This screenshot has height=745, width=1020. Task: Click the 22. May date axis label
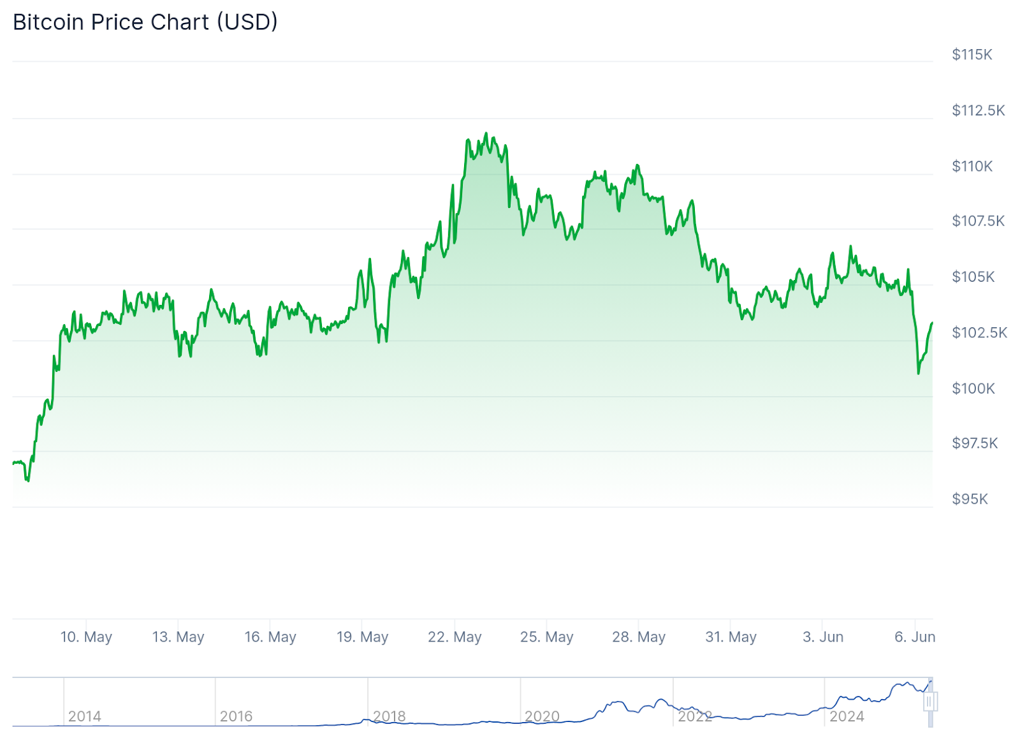coord(455,637)
